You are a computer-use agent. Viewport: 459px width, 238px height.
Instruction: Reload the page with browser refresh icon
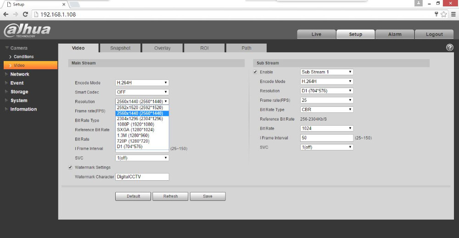[x=25, y=14]
